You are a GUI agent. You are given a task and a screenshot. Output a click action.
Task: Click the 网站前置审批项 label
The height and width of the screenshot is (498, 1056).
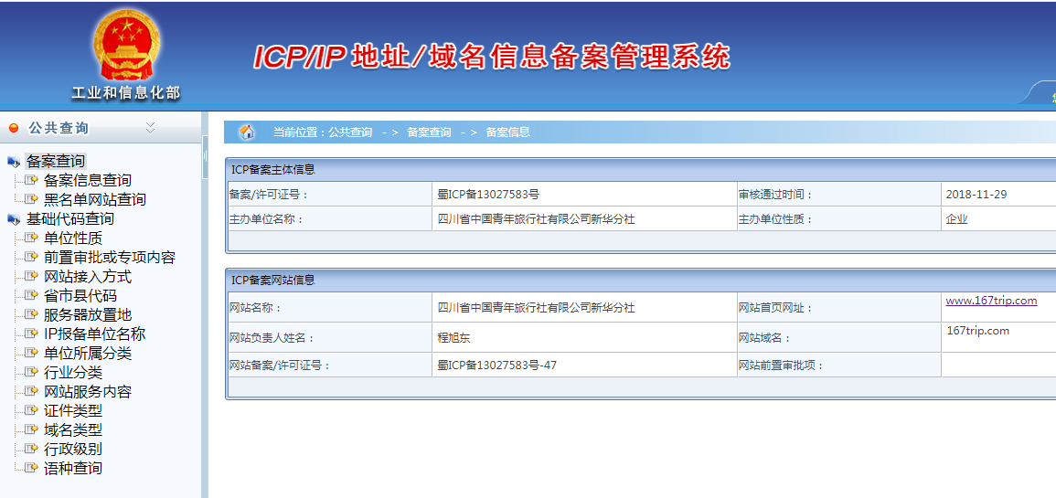pyautogui.click(x=781, y=366)
